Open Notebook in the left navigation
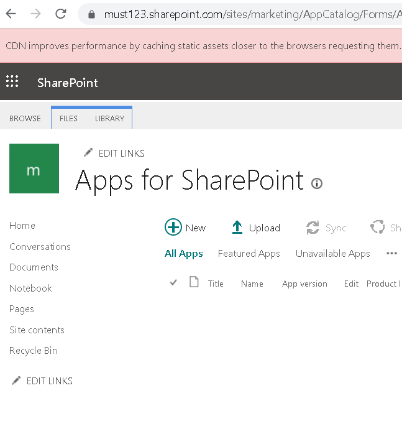Screen dimensions: 402x439 click(31, 288)
